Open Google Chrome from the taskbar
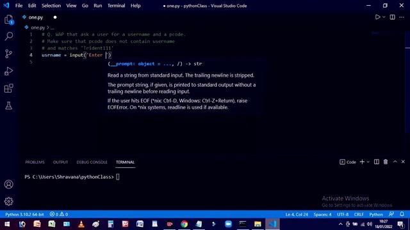The image size is (410, 230). tap(184, 224)
